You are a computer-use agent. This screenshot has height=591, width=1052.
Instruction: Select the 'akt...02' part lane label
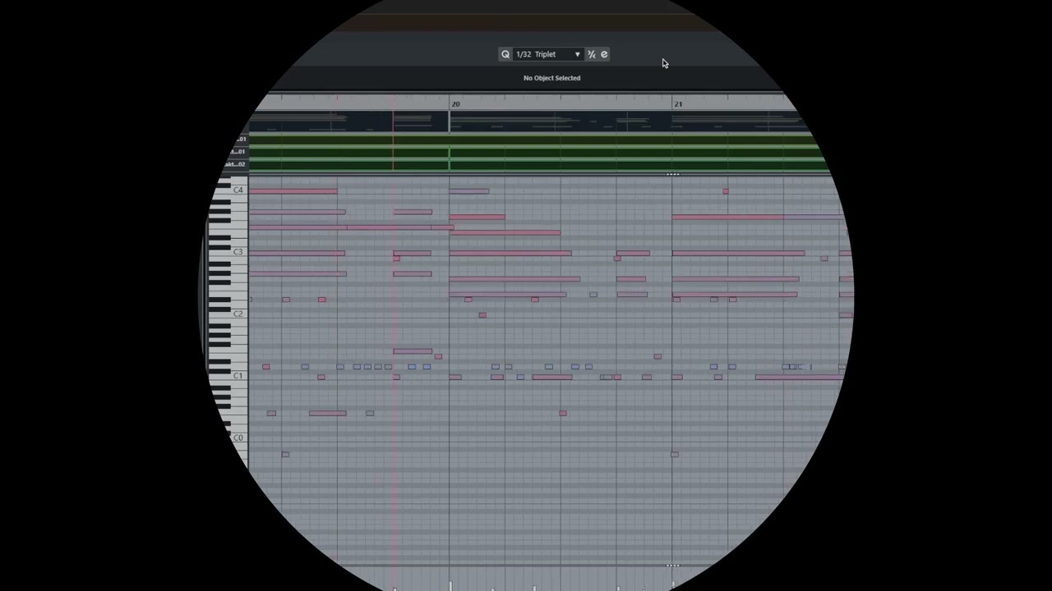pos(235,164)
